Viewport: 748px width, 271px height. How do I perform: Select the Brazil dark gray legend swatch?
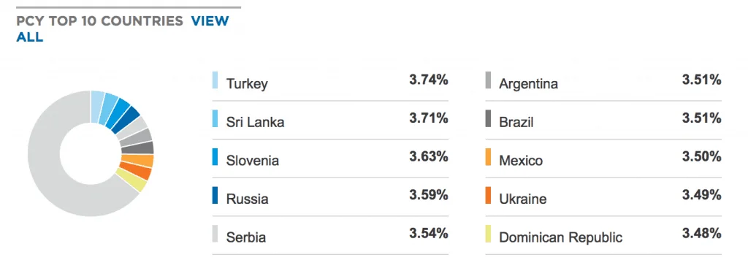pos(488,118)
